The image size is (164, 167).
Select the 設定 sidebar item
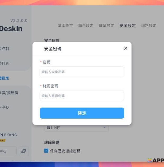tap(4, 78)
